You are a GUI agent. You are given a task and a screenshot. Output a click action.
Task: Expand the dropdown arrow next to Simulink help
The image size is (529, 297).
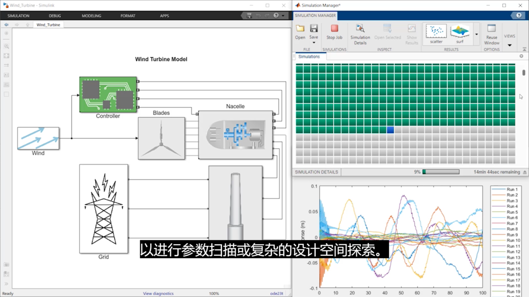(282, 15)
